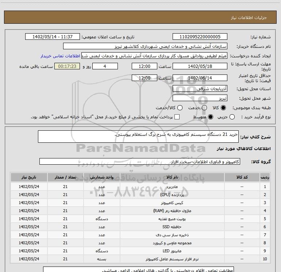Click the اطلاعات کالاهای مورد نیاز section heading
The width and height of the screenshot is (281, 272).
tap(244, 149)
